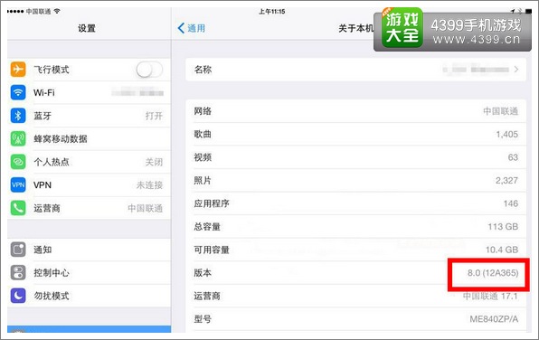539x340 pixels.
Task: Select the 歌曲 row showing 1,405
Action: 355,134
